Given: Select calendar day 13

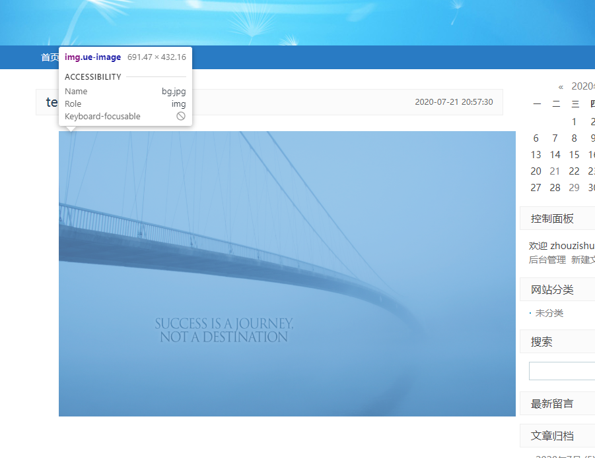Looking at the screenshot, I should [x=536, y=155].
